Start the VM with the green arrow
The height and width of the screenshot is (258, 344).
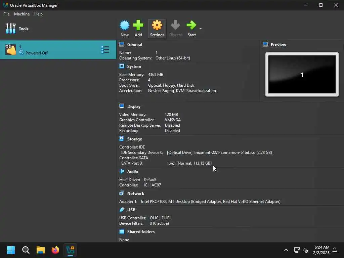[191, 26]
